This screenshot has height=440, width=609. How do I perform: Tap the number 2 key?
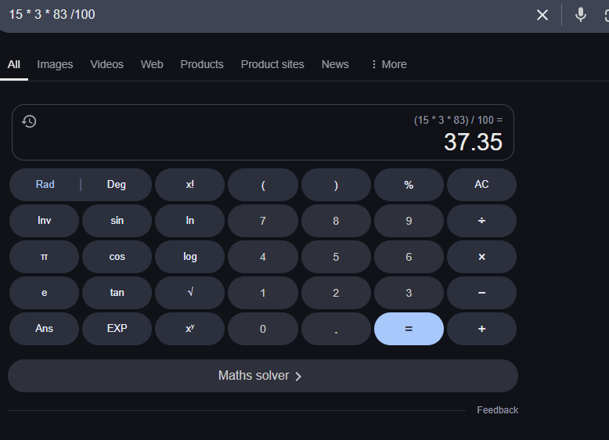click(336, 293)
